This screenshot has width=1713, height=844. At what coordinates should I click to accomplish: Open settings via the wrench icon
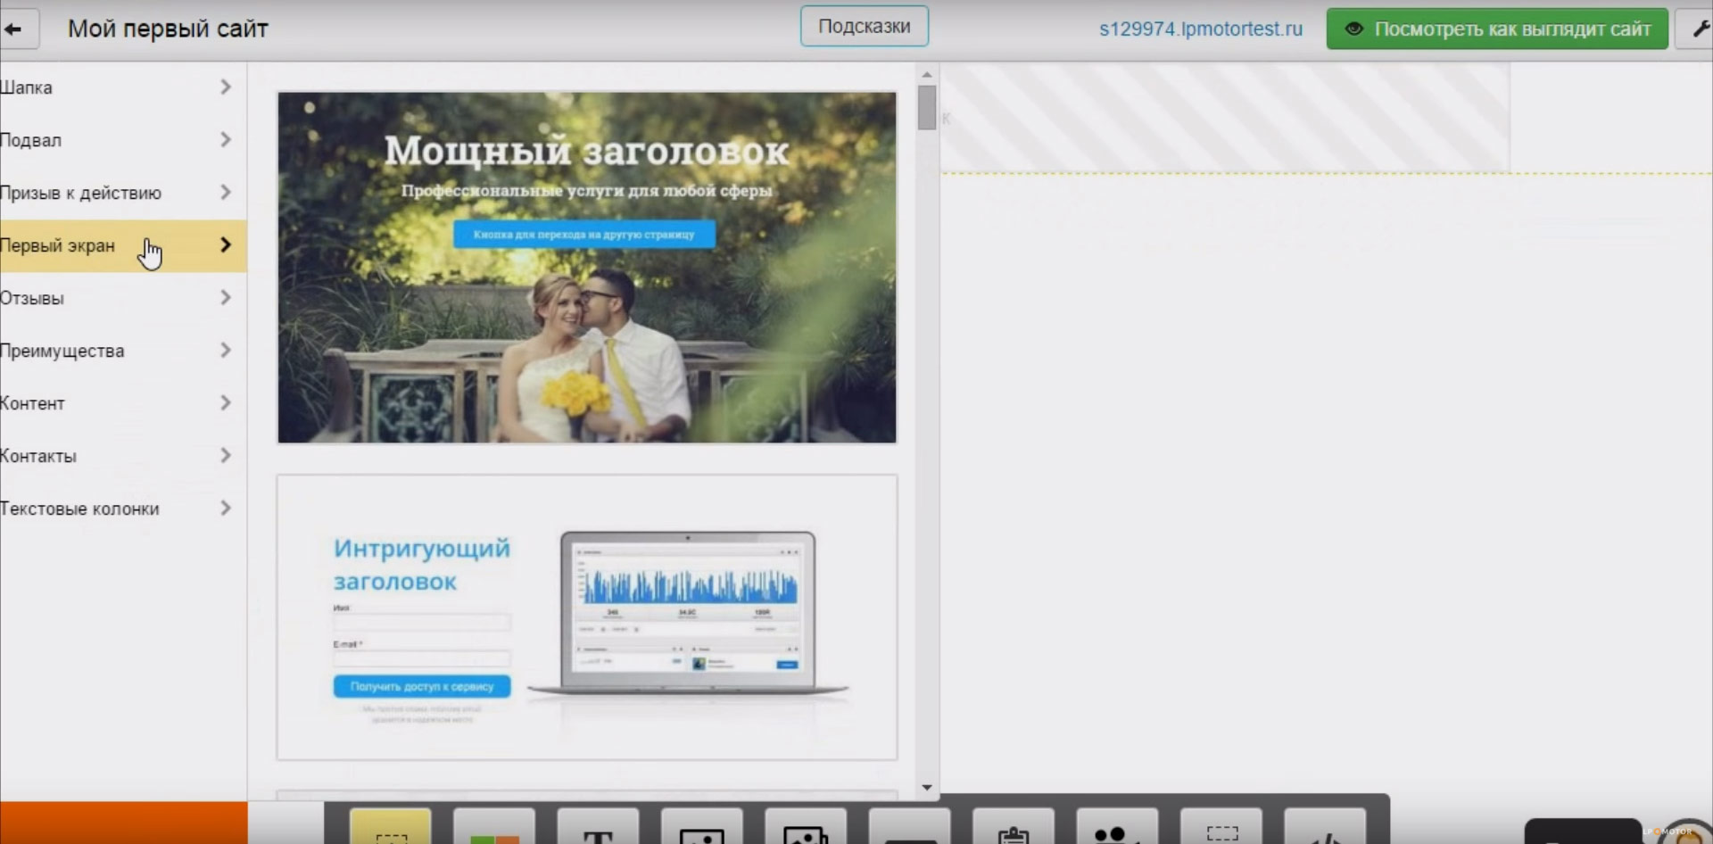pos(1699,29)
